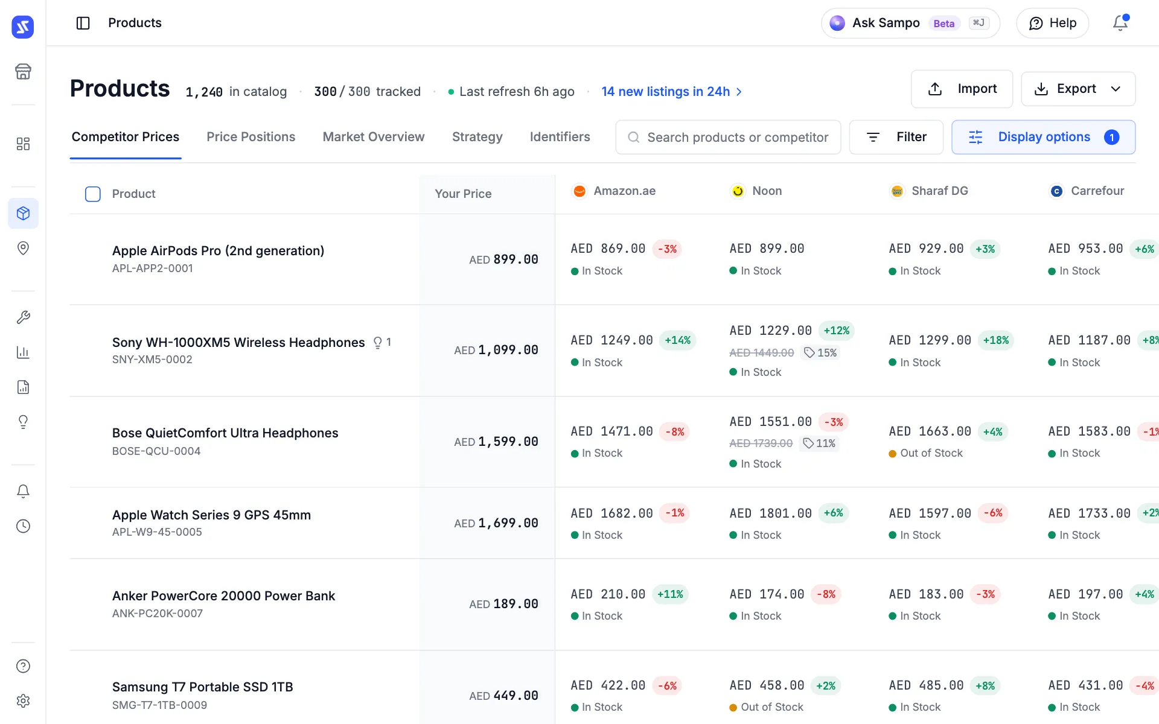Open the store icon in sidebar
1159x724 pixels.
tap(23, 71)
